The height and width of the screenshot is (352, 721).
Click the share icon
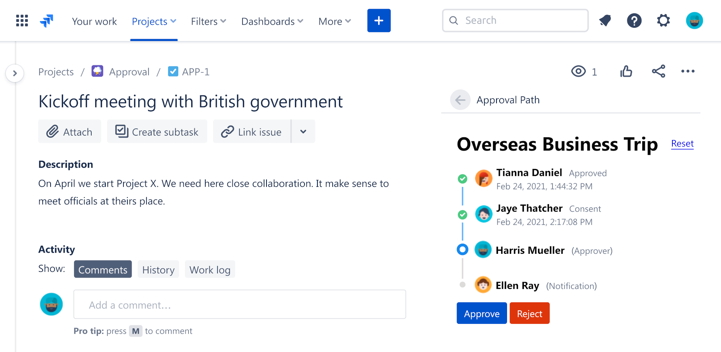coord(659,71)
